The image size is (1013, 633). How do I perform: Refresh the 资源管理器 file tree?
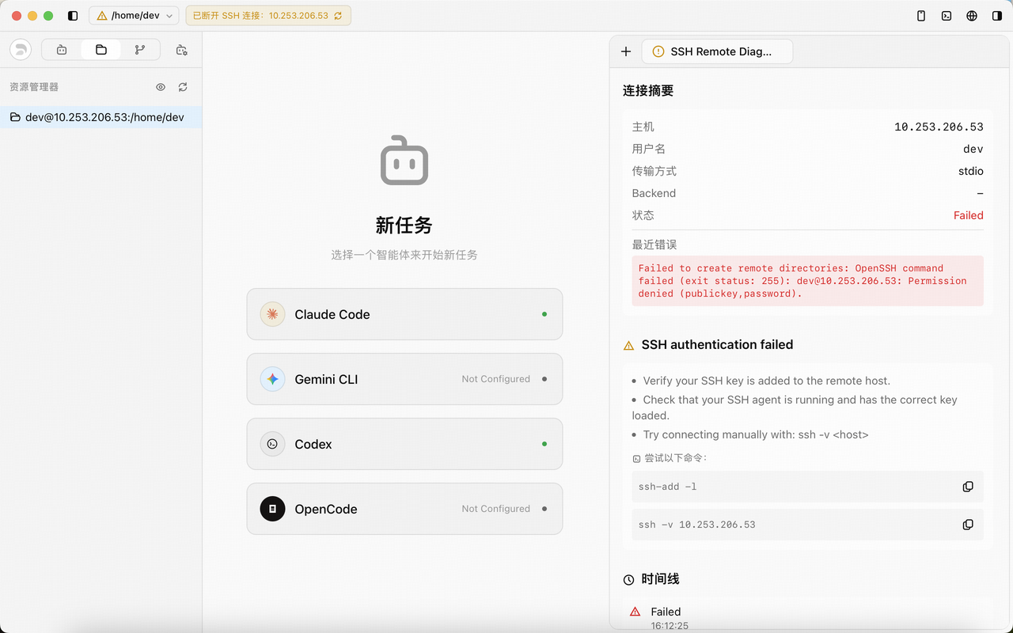pyautogui.click(x=183, y=87)
